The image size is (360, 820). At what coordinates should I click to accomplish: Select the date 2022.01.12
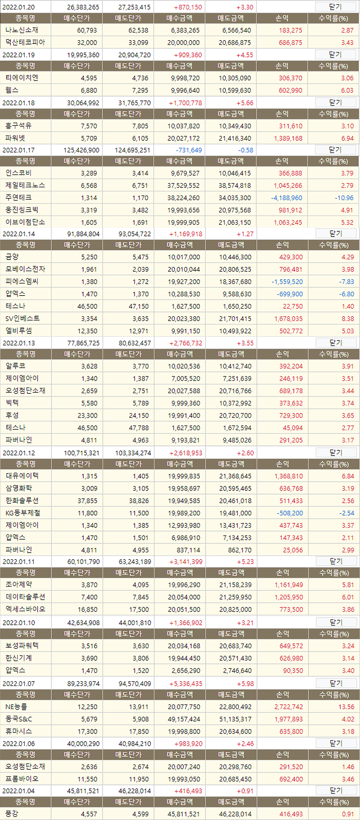pos(19,453)
